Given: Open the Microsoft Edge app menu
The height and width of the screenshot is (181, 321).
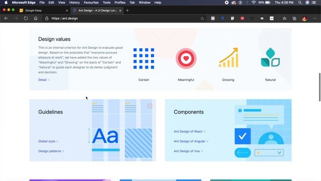Looking at the screenshot, I should 24,3.
